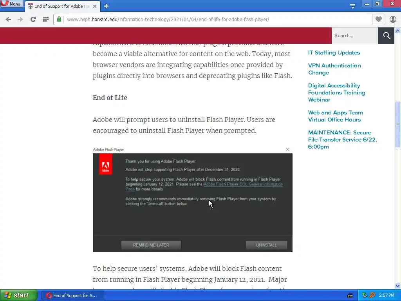Submit search with the magnifier button

pyautogui.click(x=387, y=36)
